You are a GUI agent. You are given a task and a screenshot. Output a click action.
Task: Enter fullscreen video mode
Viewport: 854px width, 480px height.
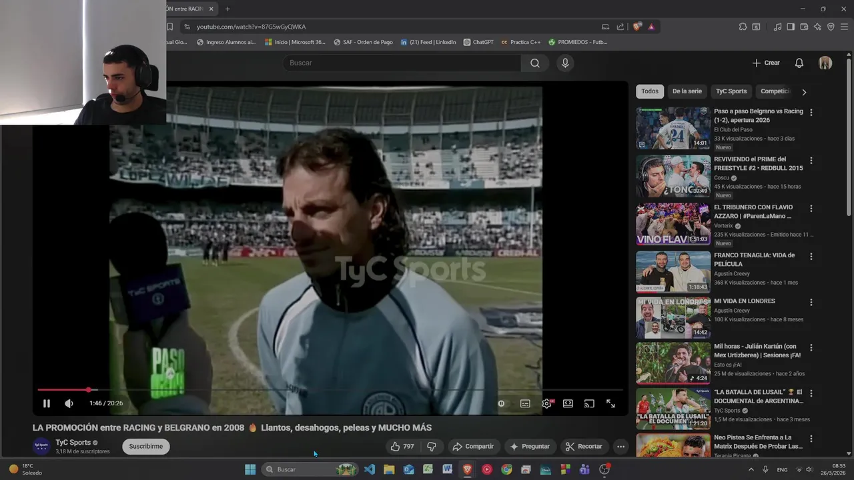coord(610,403)
